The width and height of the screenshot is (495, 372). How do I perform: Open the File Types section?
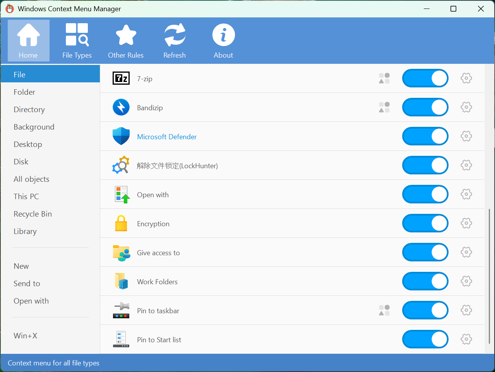pos(77,41)
